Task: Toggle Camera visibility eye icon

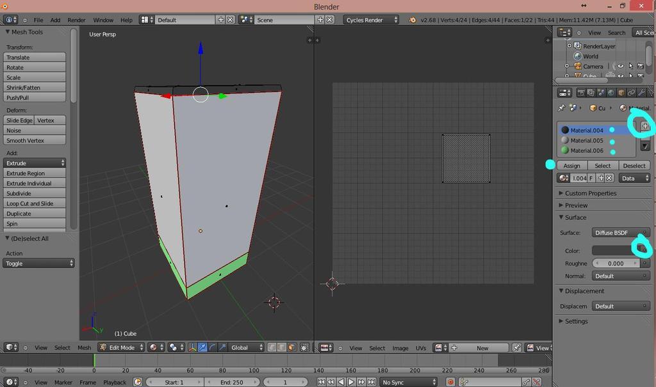Action: pos(620,66)
